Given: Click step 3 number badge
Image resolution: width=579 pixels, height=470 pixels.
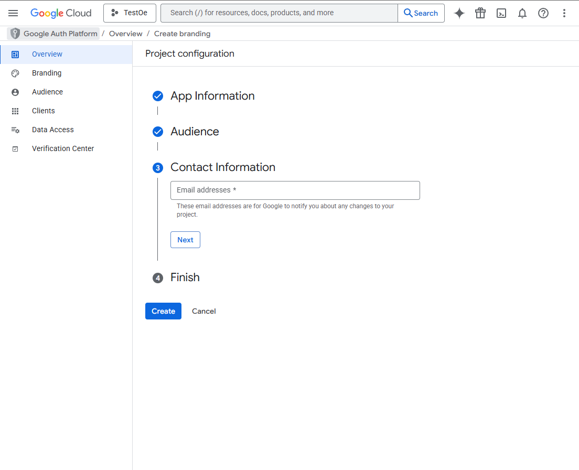Looking at the screenshot, I should click(158, 168).
